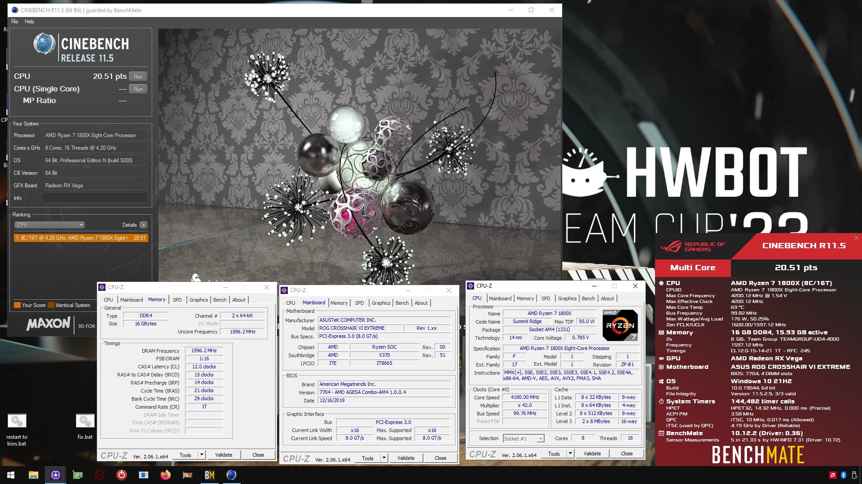Click the '7704 - AMD AGESA Combo-AM4 1.0.0.4' BIOS version
Image resolution: width=862 pixels, height=484 pixels.
click(384, 392)
